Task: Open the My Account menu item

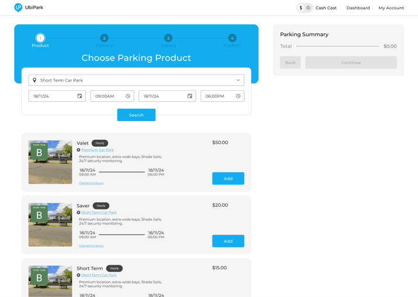Action: coord(391,8)
